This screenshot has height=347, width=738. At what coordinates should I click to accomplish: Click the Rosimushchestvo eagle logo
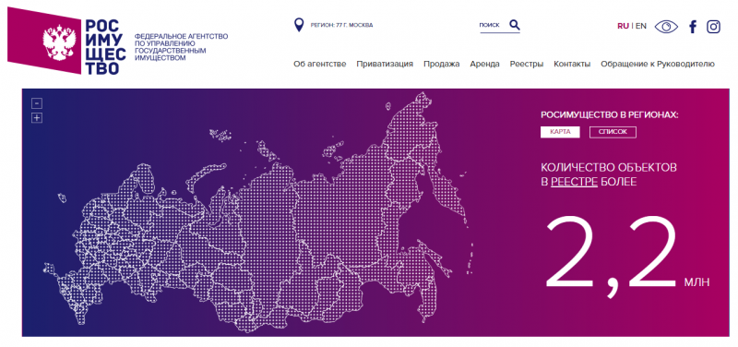(44, 41)
